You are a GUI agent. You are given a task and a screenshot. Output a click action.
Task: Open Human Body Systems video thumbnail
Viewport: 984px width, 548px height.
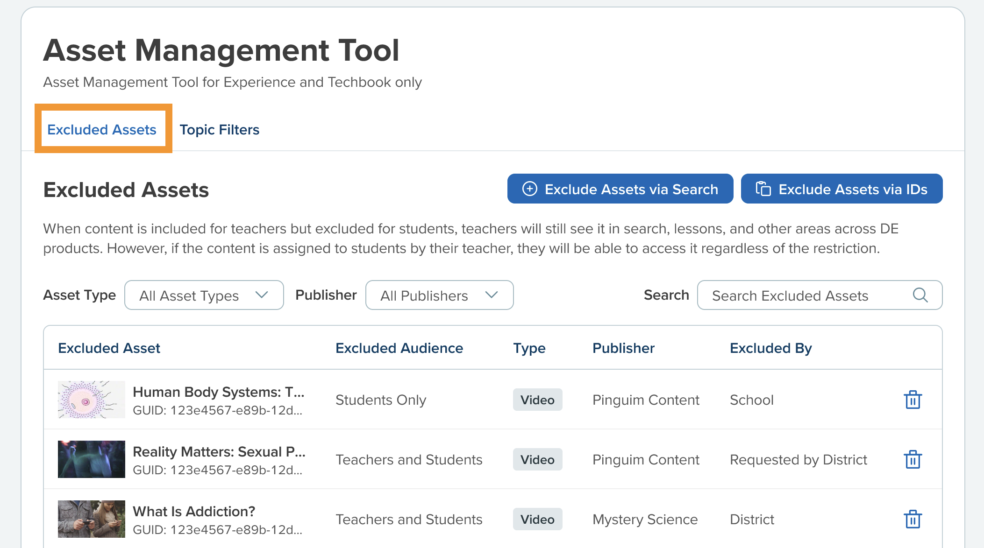(x=91, y=400)
